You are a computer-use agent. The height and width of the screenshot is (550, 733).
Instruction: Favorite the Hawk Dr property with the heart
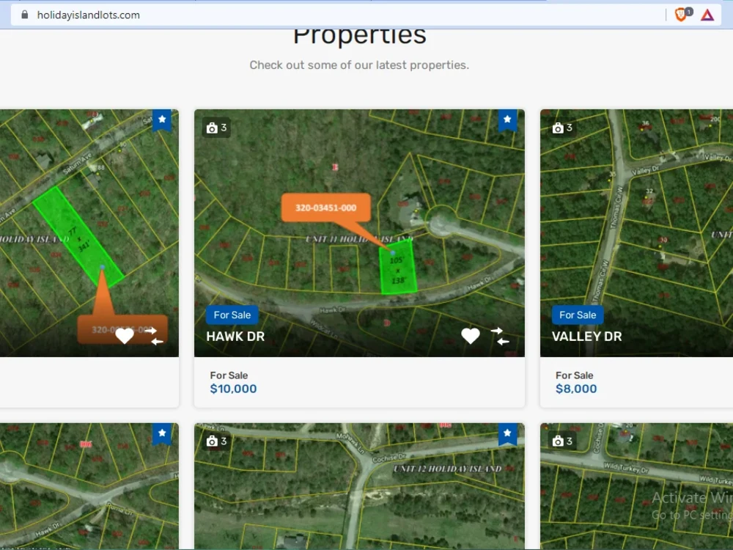coord(471,336)
